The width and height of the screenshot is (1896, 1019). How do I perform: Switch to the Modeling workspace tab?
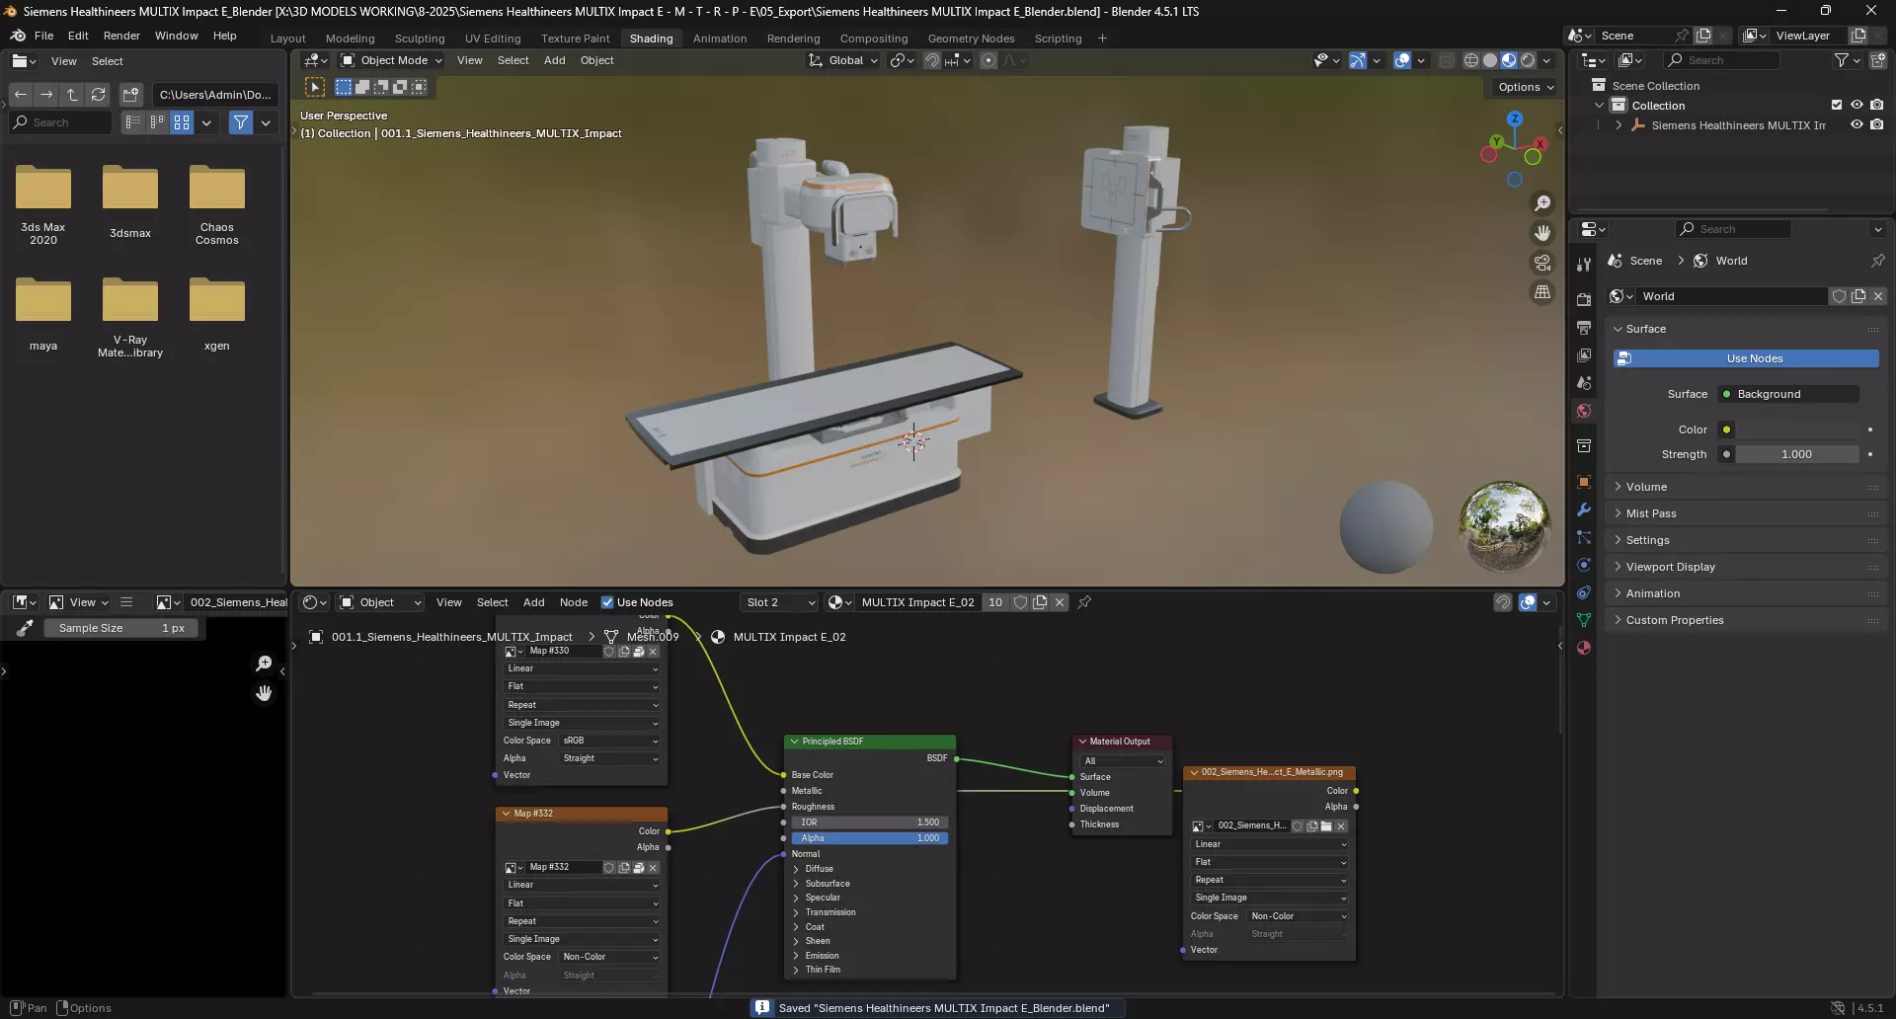pyautogui.click(x=350, y=39)
